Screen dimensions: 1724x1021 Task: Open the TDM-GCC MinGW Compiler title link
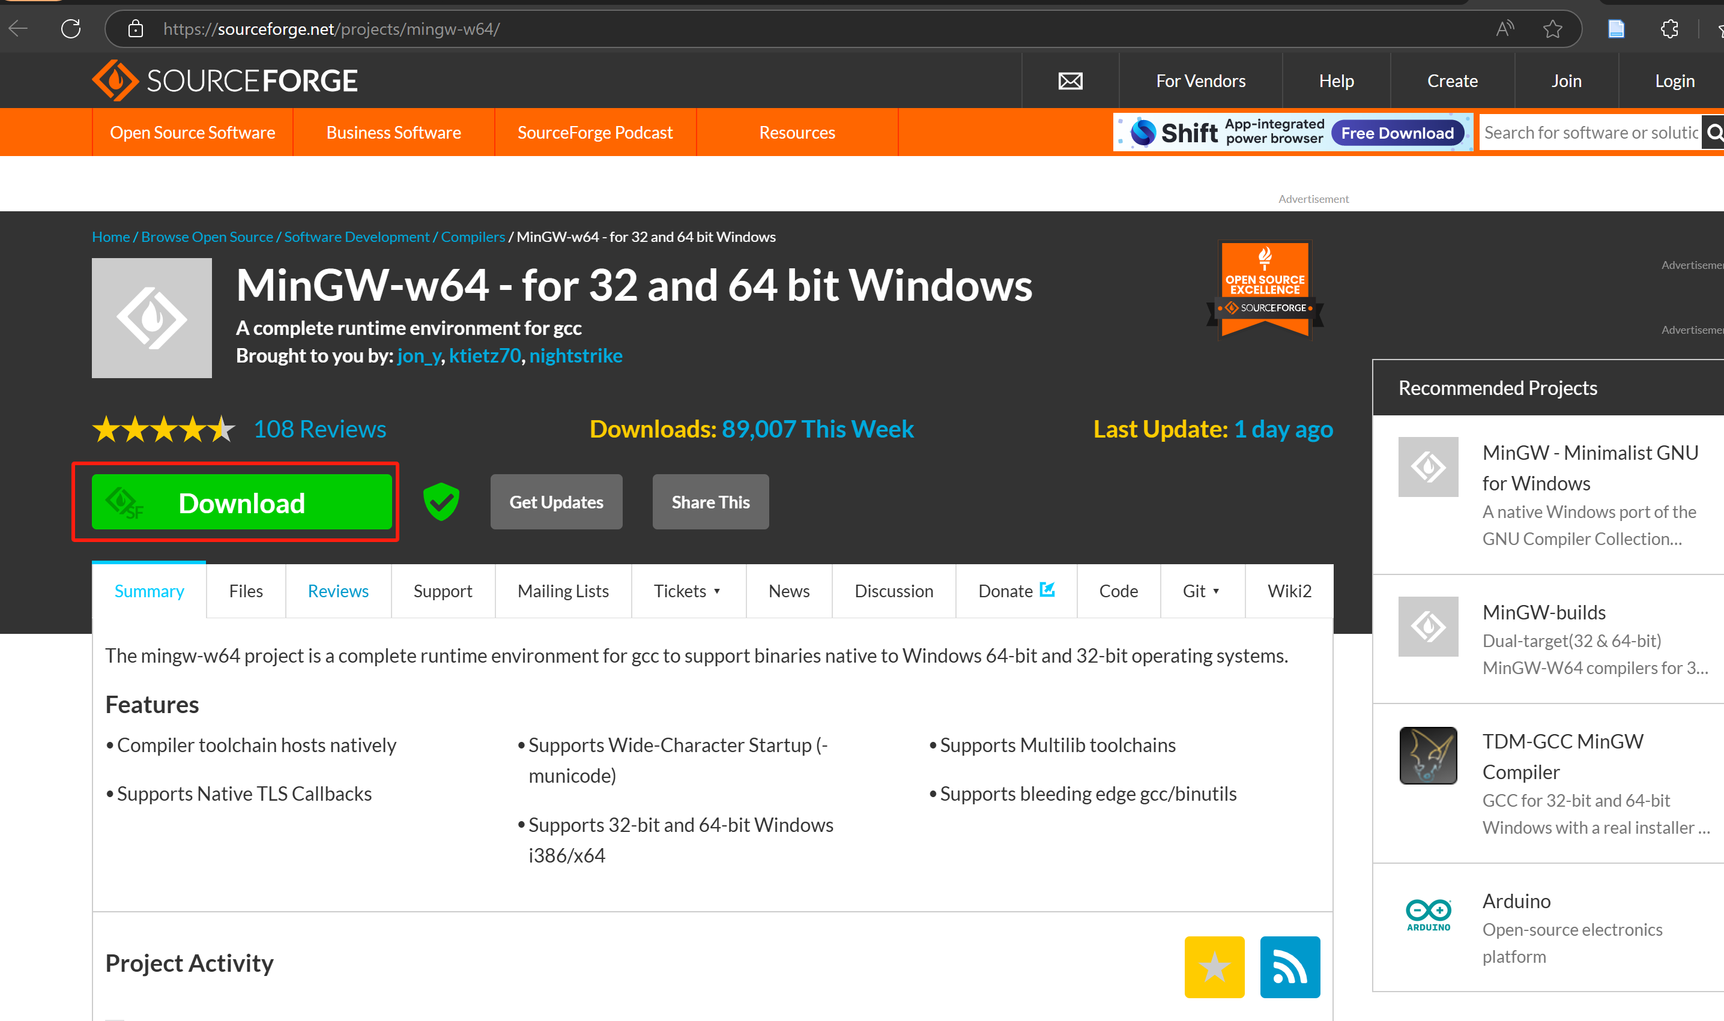pos(1562,757)
